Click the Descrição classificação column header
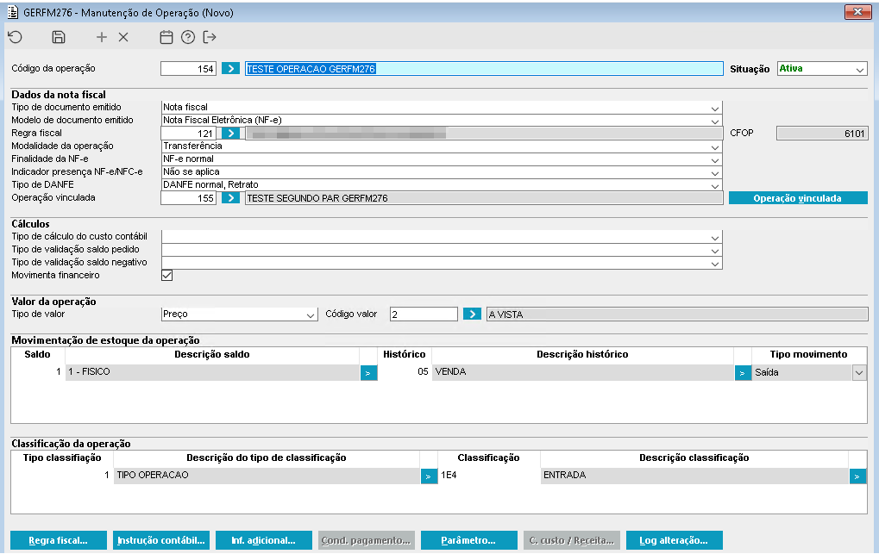Screen dimensions: 879x554 pyautogui.click(x=694, y=458)
